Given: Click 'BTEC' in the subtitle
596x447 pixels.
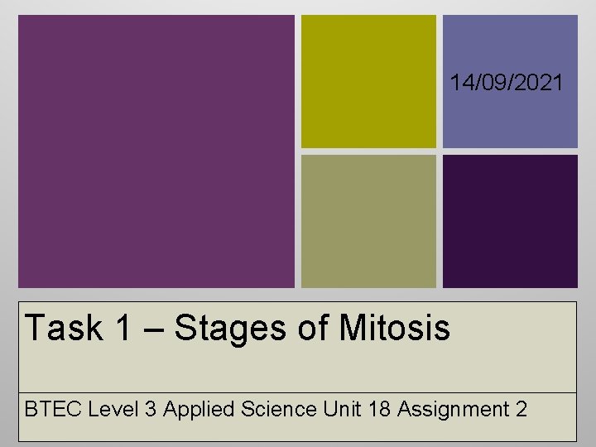Looking at the screenshot, I should click(x=53, y=409).
